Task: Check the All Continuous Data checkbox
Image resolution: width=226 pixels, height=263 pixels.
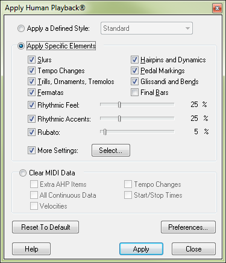Action: 34,195
